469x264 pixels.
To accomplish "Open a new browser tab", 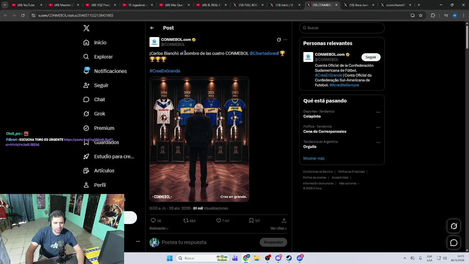I will (419, 5).
